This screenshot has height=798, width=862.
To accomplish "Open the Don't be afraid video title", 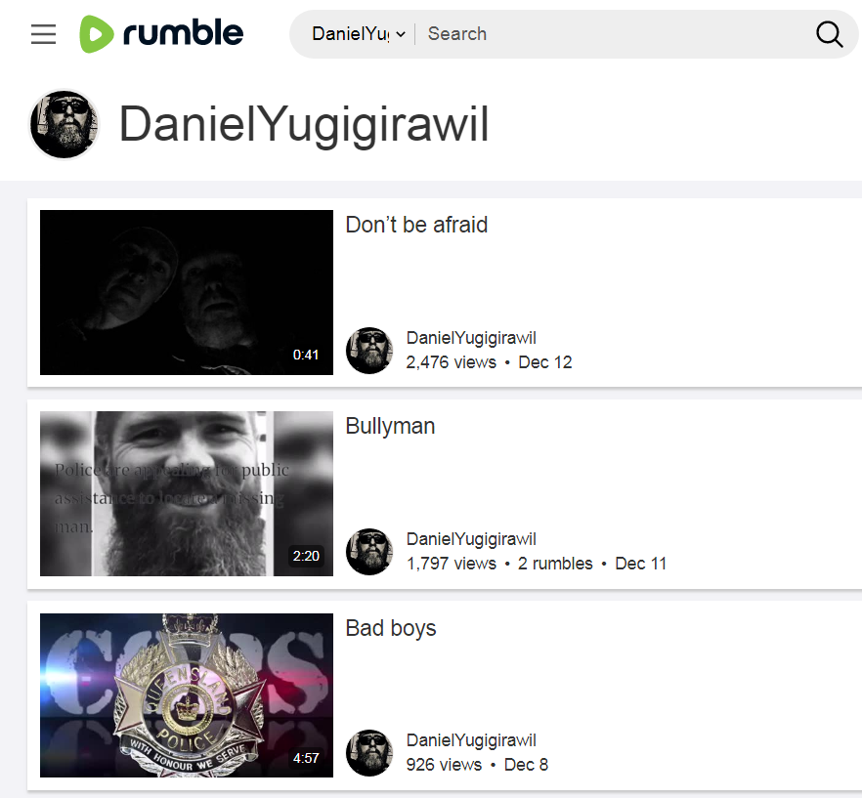I will tap(416, 225).
